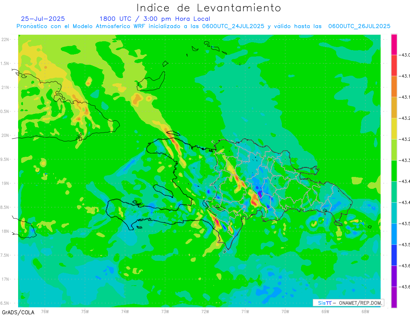Click the '76W' longitude label
Screen dimensions: 410x316
45,311
